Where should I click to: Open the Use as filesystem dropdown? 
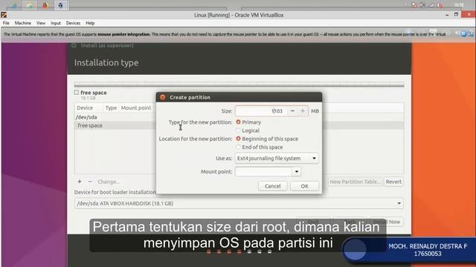point(277,158)
